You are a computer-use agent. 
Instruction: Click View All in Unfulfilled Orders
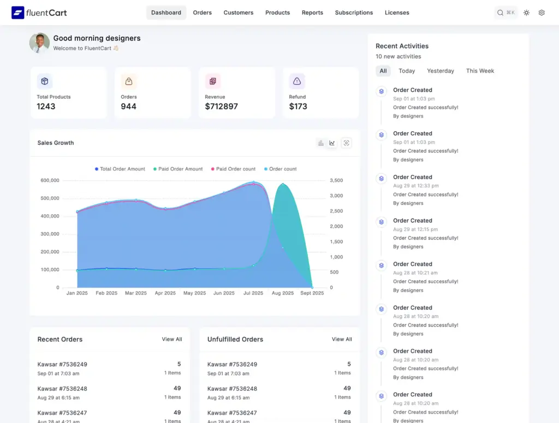click(342, 339)
